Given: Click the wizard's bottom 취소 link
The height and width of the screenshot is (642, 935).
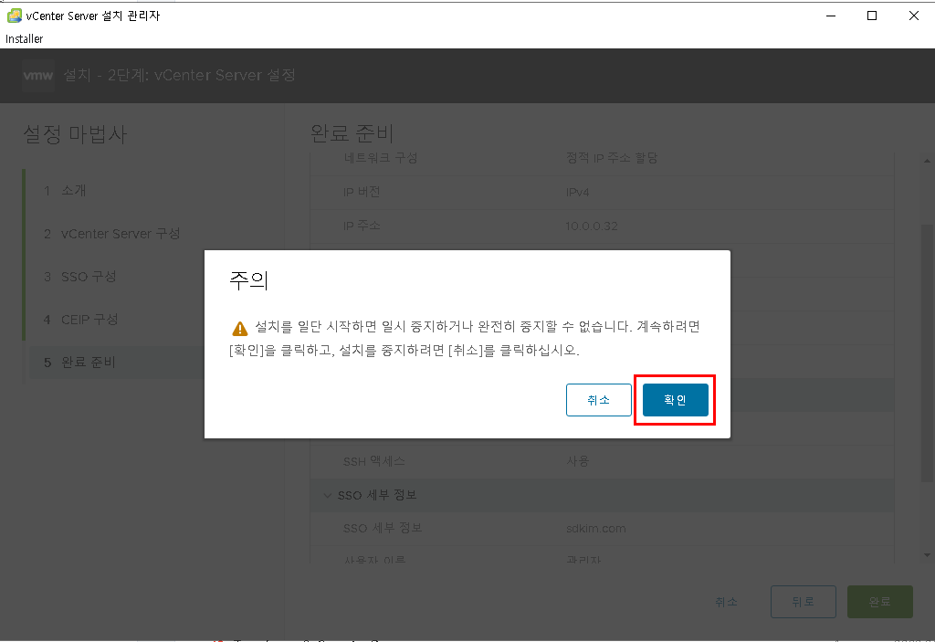Looking at the screenshot, I should (726, 602).
